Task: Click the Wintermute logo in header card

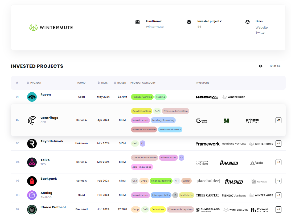Action: (51, 28)
